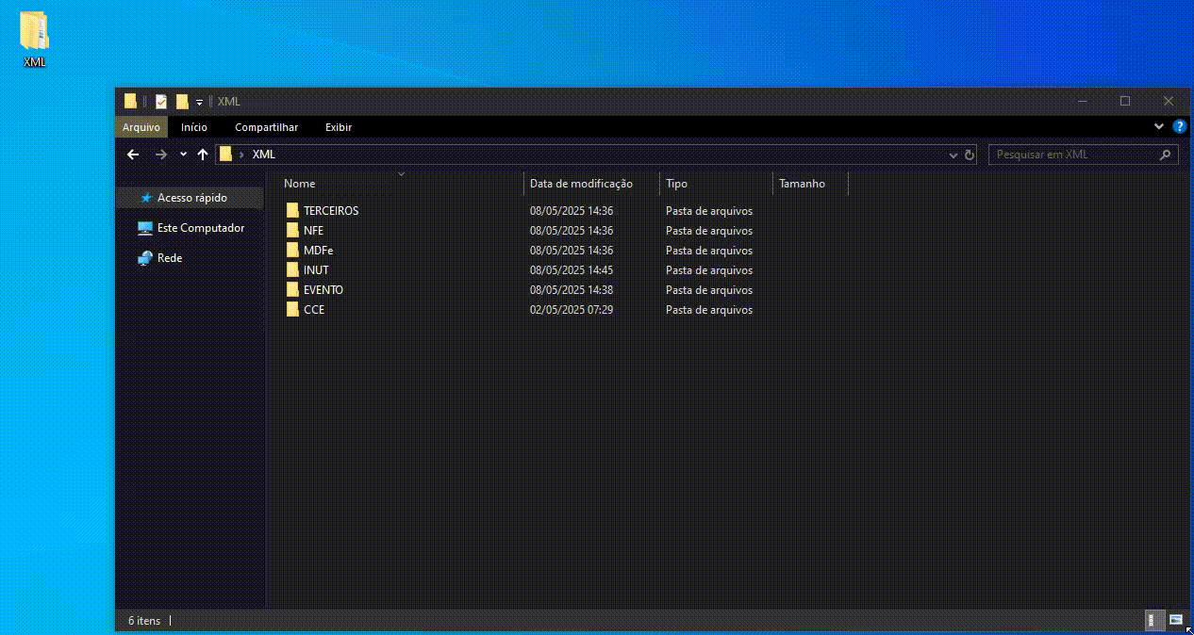Click the magnifier icon in search box
The height and width of the screenshot is (635, 1194).
pyautogui.click(x=1166, y=155)
